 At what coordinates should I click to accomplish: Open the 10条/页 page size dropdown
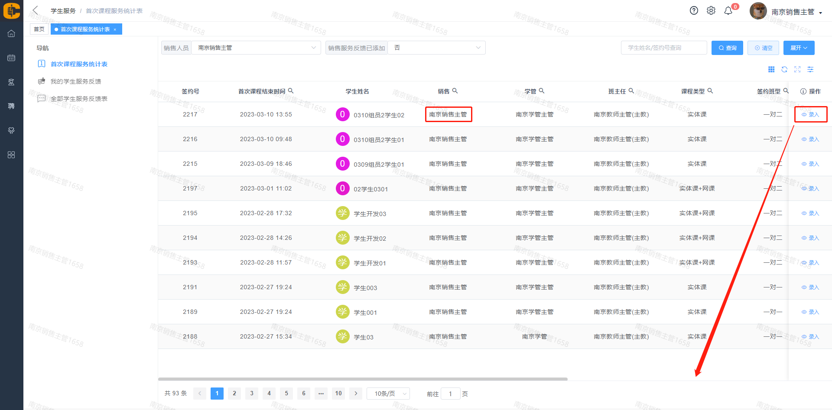[388, 394]
